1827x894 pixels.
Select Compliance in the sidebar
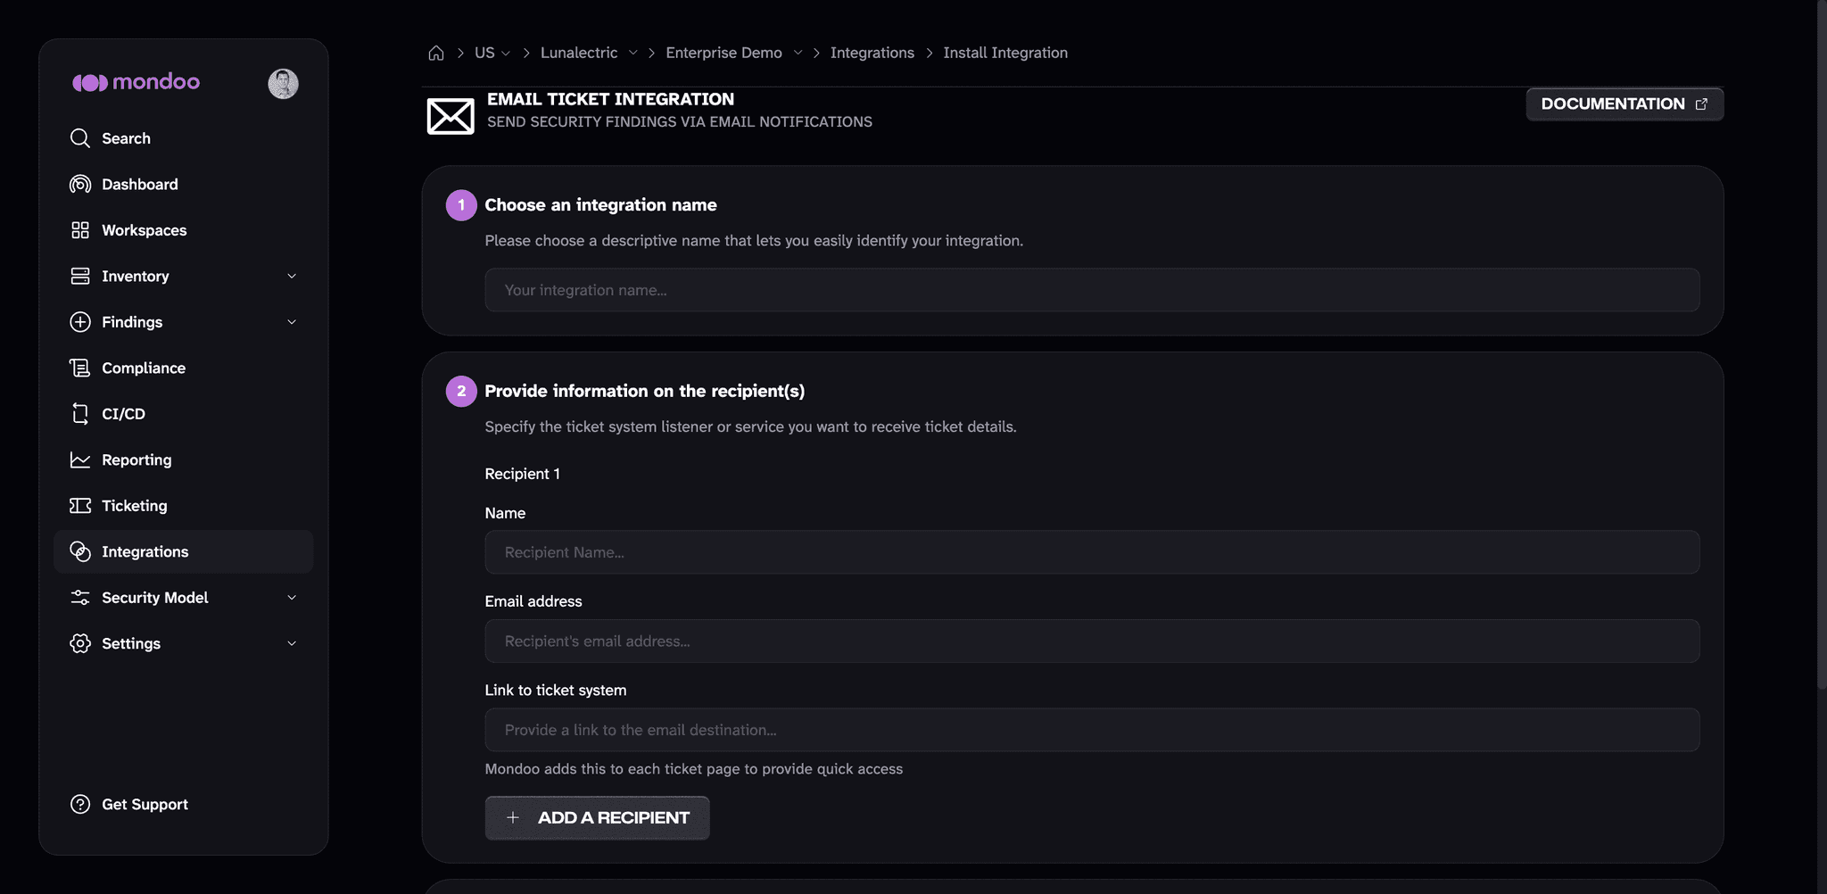[183, 368]
